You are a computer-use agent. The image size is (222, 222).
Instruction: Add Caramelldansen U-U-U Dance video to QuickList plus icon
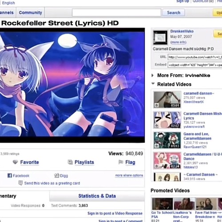(157, 166)
